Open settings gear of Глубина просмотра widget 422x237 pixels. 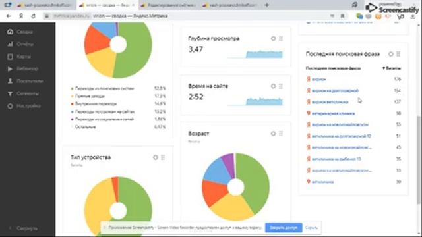(273, 39)
